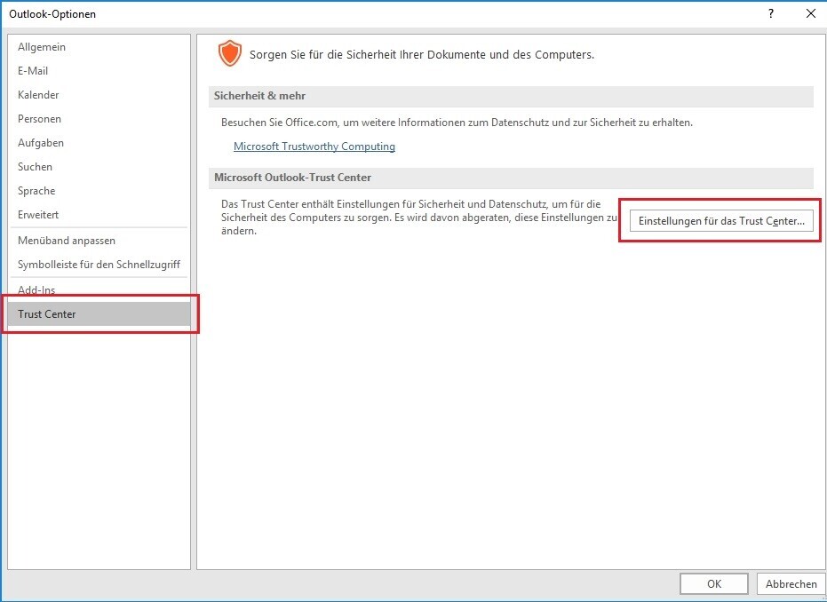Switch to Sprache settings

click(x=99, y=191)
